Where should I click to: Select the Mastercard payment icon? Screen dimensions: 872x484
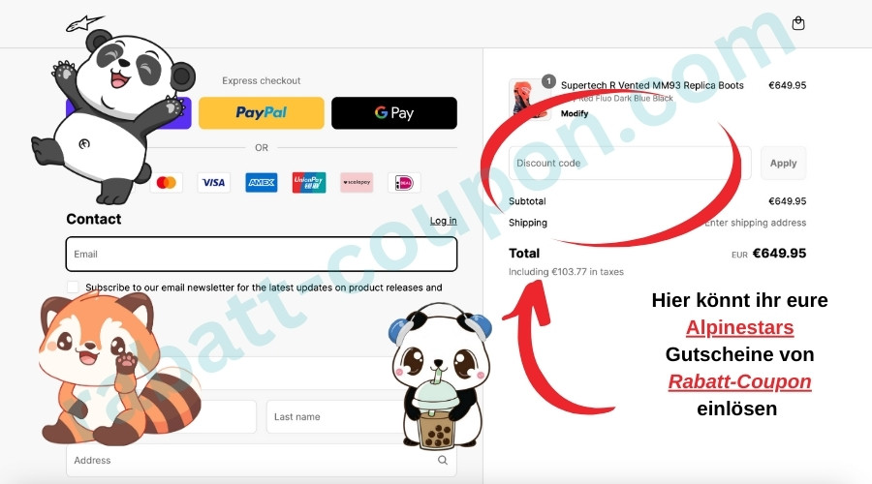tap(167, 182)
